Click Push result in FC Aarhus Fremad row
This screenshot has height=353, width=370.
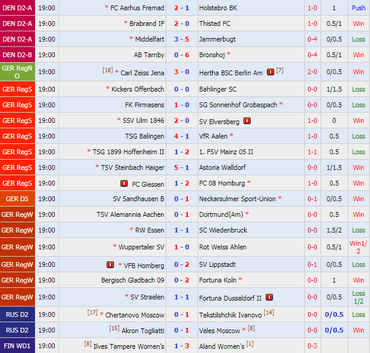point(359,8)
